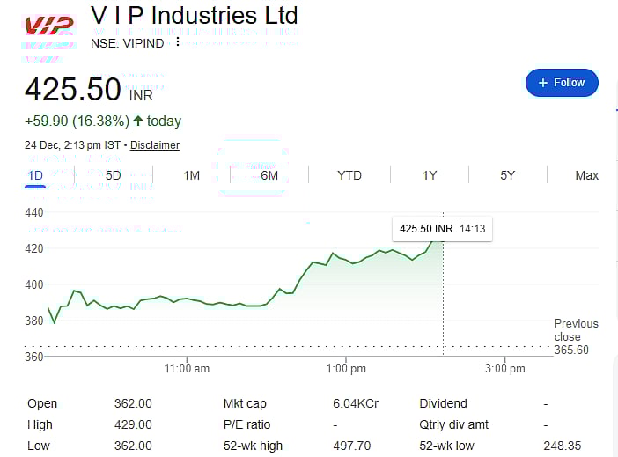Switch to the 5D chart tab
The image size is (618, 457).
[114, 175]
